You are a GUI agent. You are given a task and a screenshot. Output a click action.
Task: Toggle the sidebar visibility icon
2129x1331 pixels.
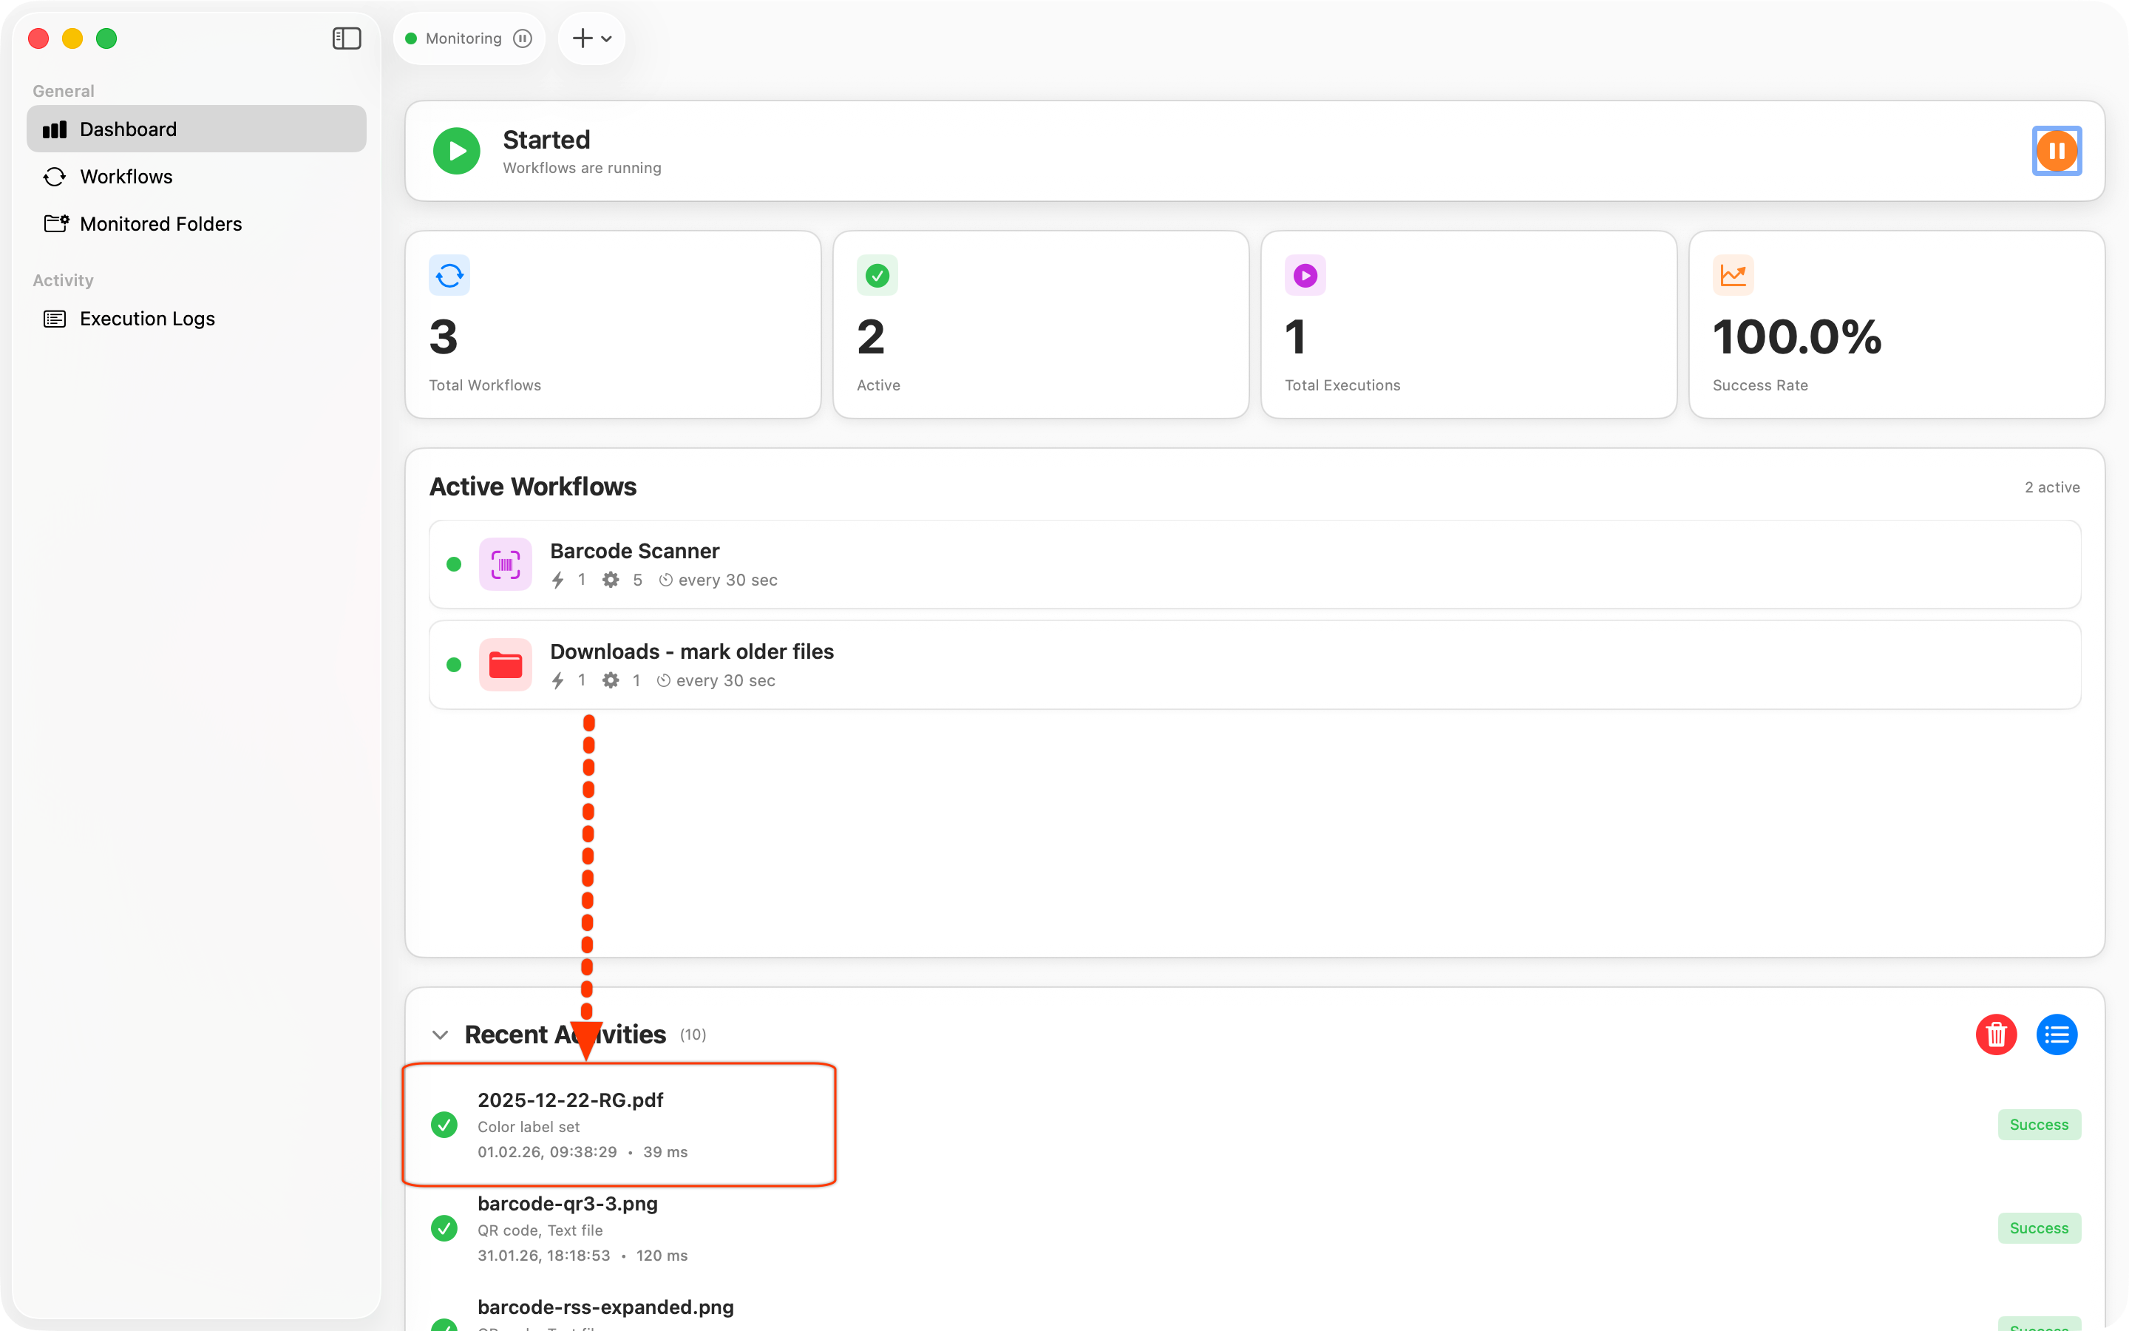tap(347, 38)
